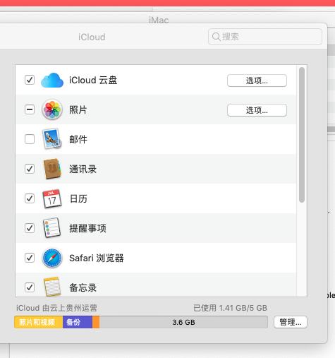Click the service list scrollbar thumb
This screenshot has width=335, height=358.
[x=302, y=135]
